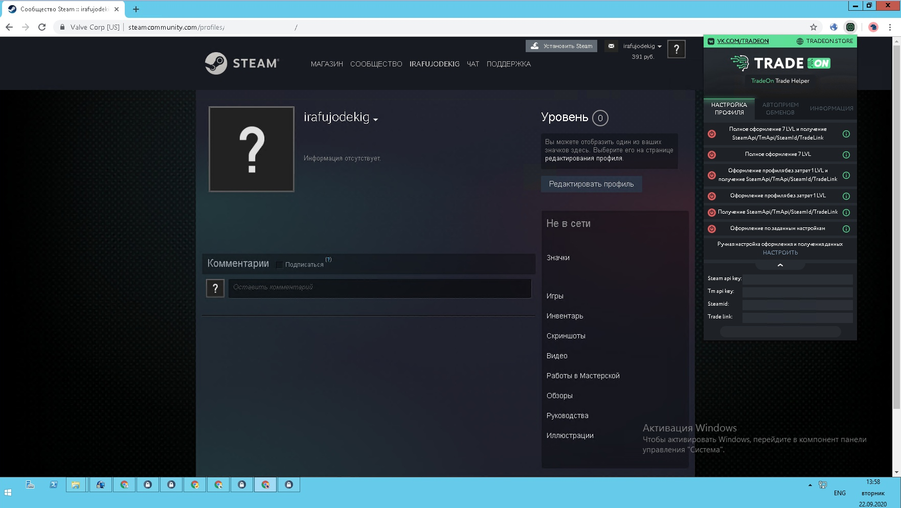Click НАСТРОИТЬ manual settings link
Viewport: 901px width, 508px height.
coord(780,253)
